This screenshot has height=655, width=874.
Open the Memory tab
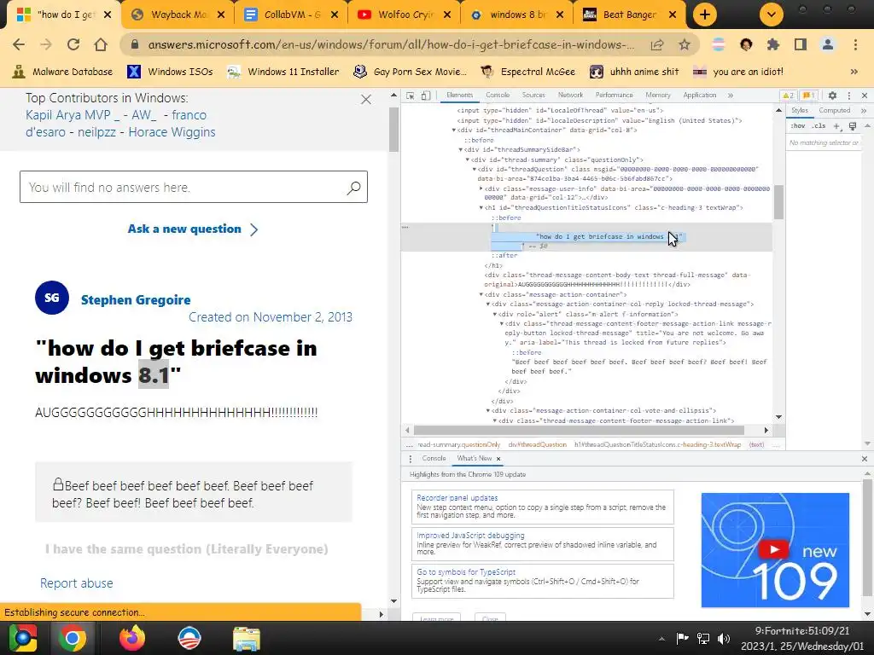(658, 96)
